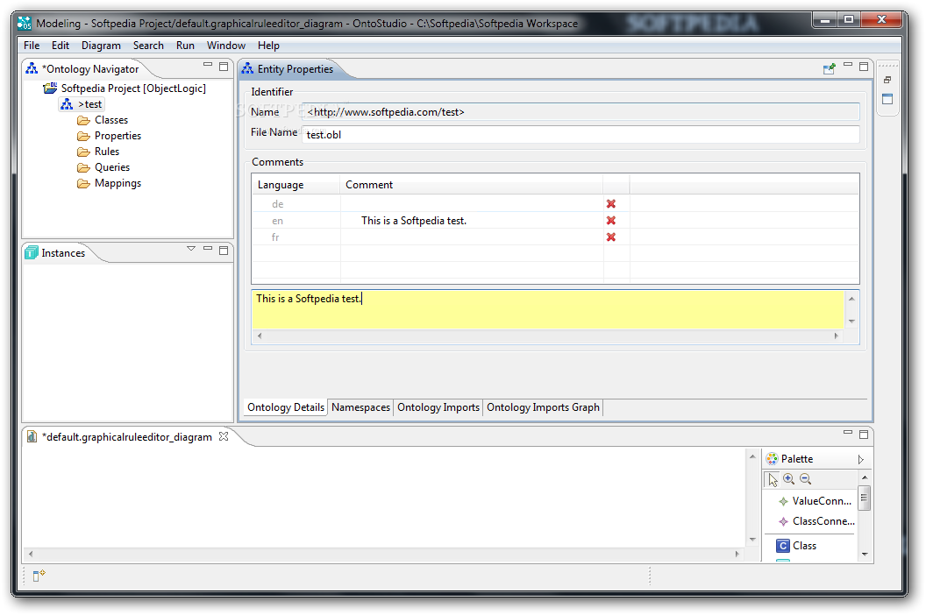926x615 pixels.
Task: Close the default.graphicalruleeditor_diagram tab
Action: pyautogui.click(x=224, y=436)
